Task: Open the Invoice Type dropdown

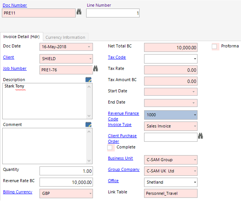Action: tap(195, 126)
